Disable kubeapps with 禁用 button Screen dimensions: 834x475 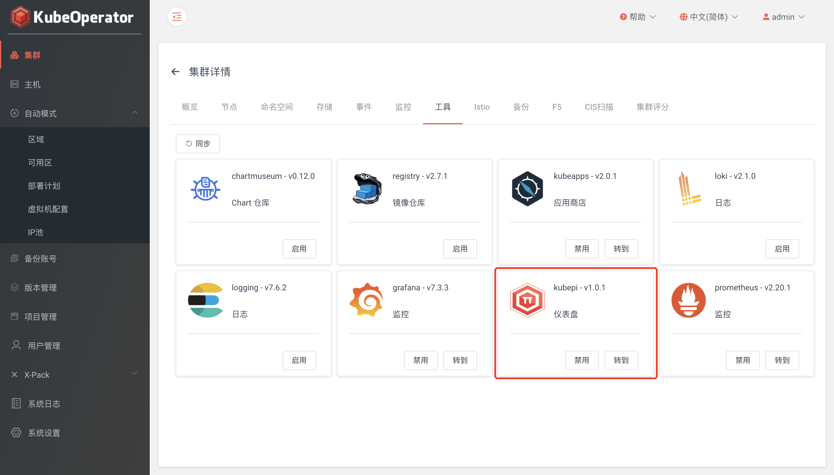click(582, 249)
